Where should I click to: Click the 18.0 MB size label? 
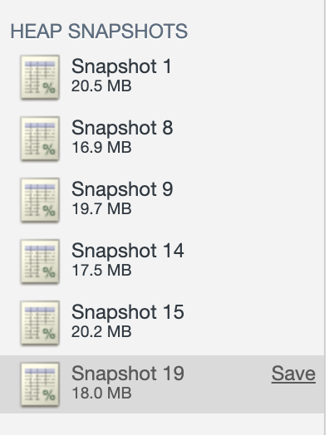pyautogui.click(x=101, y=393)
